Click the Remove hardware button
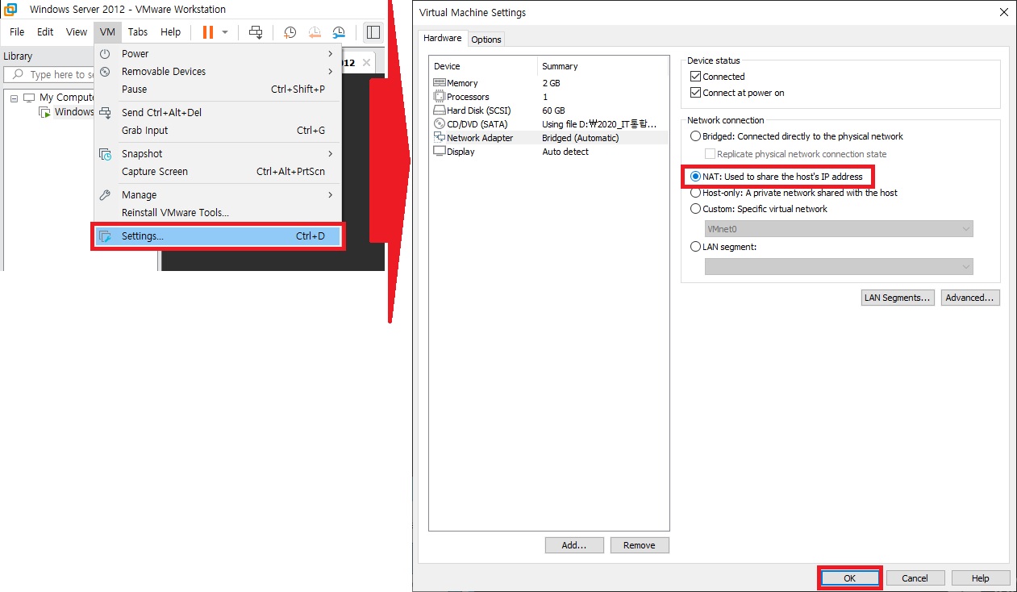 pos(640,545)
